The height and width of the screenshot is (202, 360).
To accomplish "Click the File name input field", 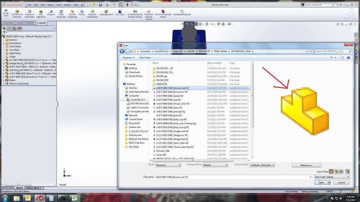I will pyautogui.click(x=233, y=177).
